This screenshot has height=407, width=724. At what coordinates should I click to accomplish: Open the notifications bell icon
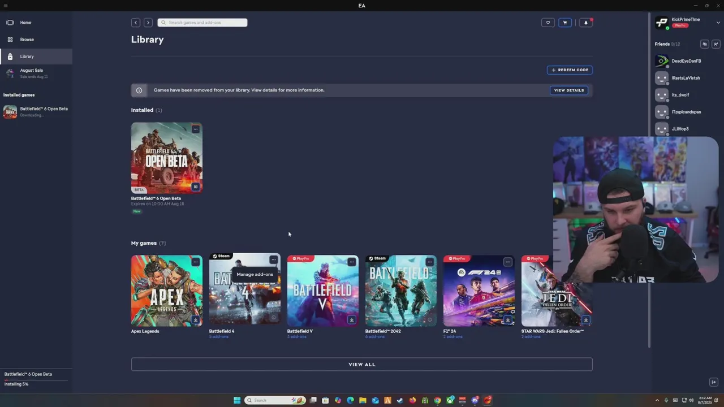pyautogui.click(x=586, y=23)
